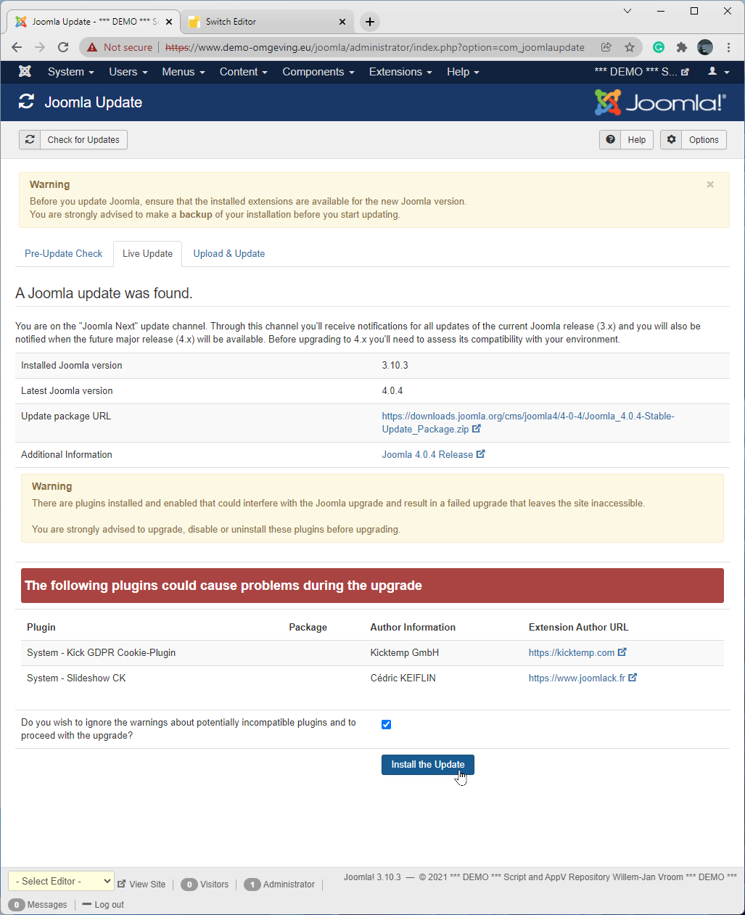Uncheck the ignore plugin warnings checkbox
This screenshot has width=745, height=915.
(386, 724)
